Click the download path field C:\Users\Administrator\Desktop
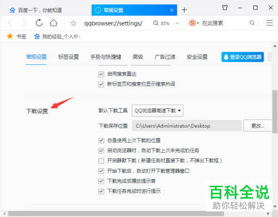 [x=187, y=126]
